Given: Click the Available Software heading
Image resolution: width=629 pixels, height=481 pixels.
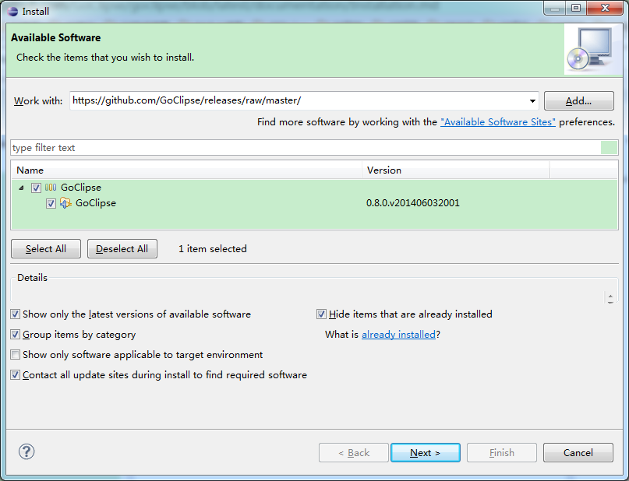Looking at the screenshot, I should pos(56,37).
